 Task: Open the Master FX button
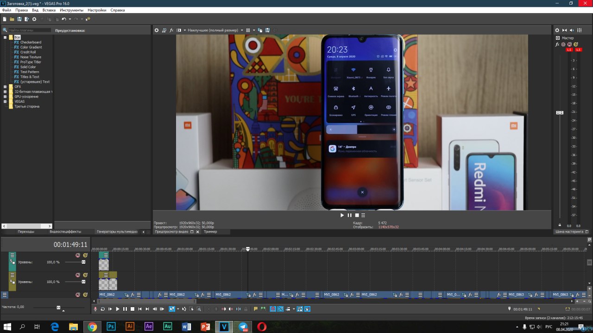[557, 44]
